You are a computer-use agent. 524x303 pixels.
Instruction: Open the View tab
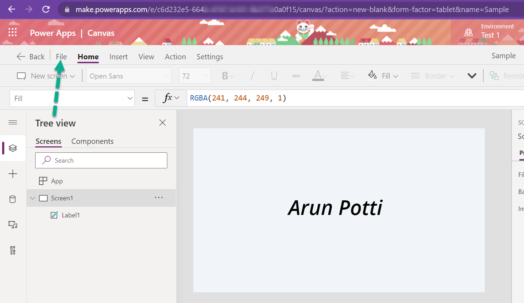coord(146,56)
